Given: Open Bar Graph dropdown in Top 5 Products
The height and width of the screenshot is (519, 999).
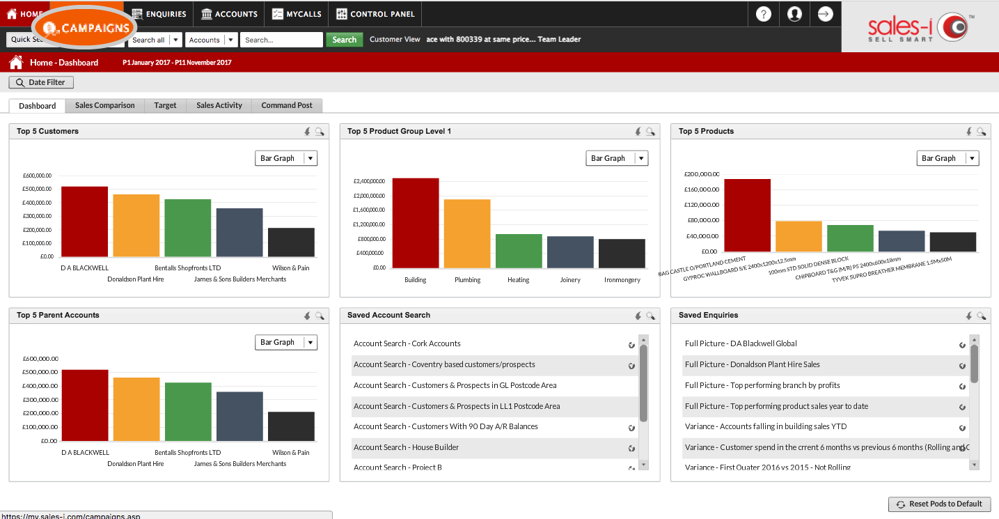Looking at the screenshot, I should coord(947,158).
